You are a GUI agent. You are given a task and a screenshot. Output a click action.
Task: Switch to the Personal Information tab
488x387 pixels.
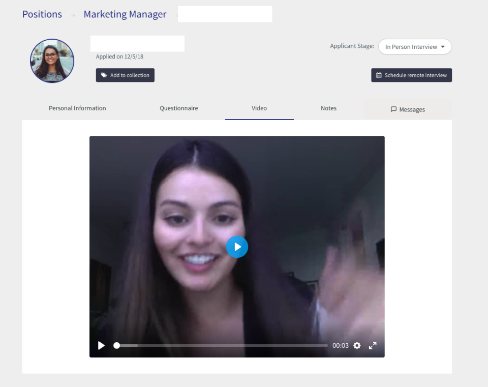coord(77,108)
